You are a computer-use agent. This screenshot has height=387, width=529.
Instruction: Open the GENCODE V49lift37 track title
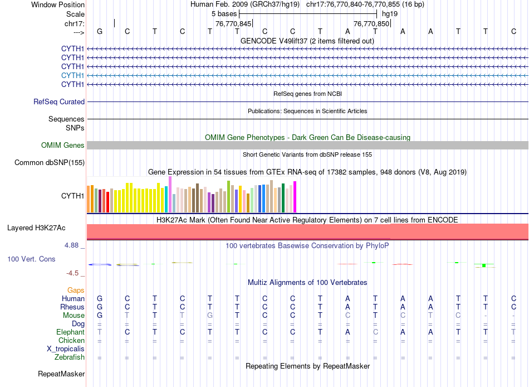pos(307,41)
